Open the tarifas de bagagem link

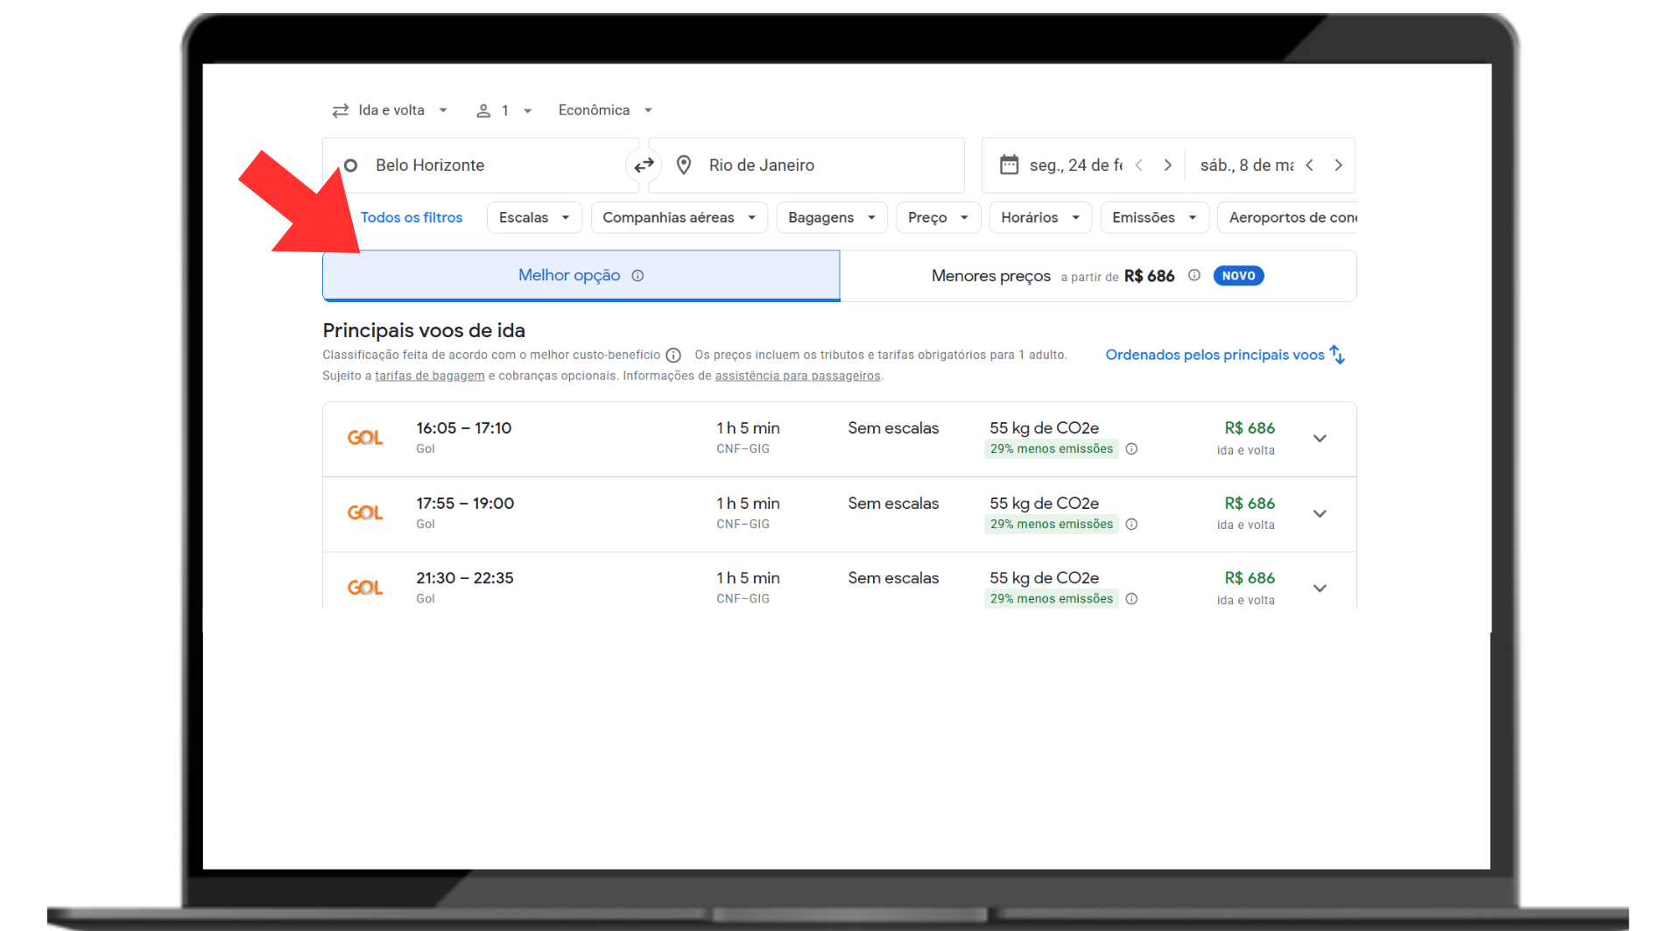[x=429, y=377]
